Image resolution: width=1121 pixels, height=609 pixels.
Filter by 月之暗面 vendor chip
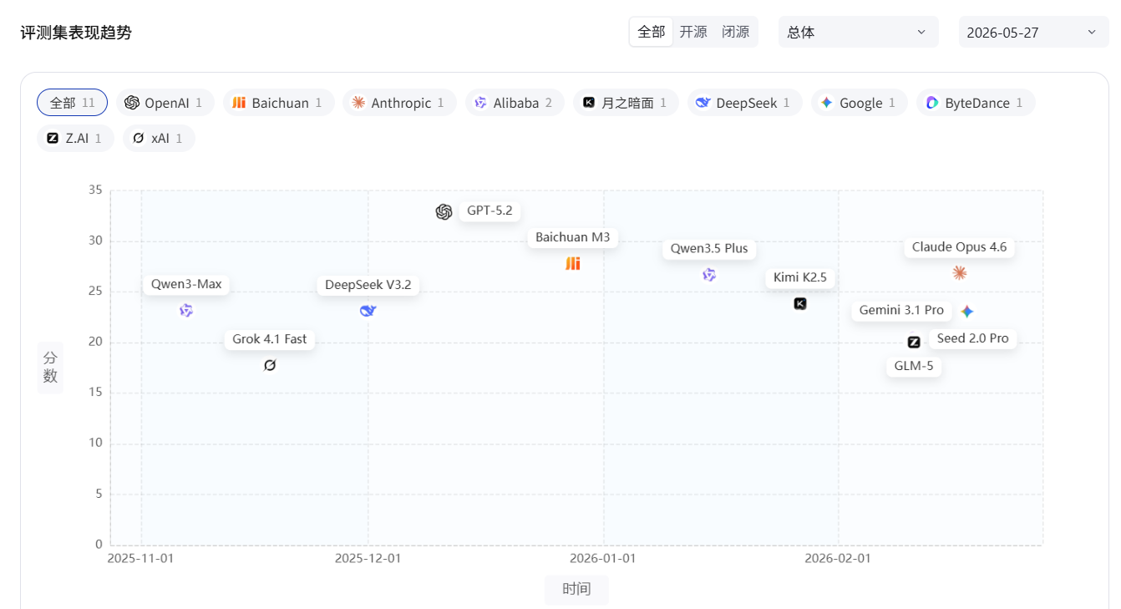click(626, 103)
